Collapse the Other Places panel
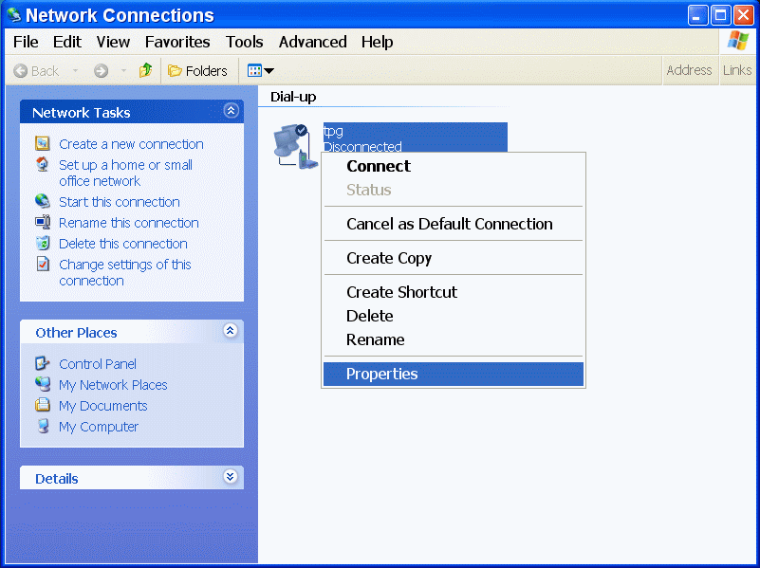This screenshot has width=760, height=568. 231,331
